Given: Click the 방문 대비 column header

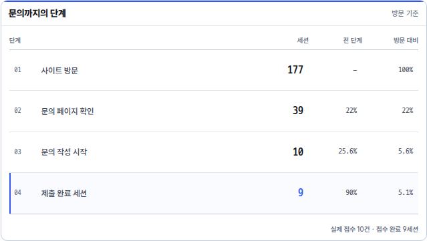Looking at the screenshot, I should click(x=406, y=40).
